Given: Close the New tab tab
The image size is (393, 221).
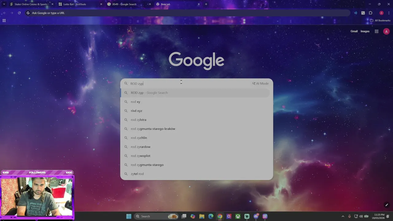Looking at the screenshot, I should click(x=199, y=4).
